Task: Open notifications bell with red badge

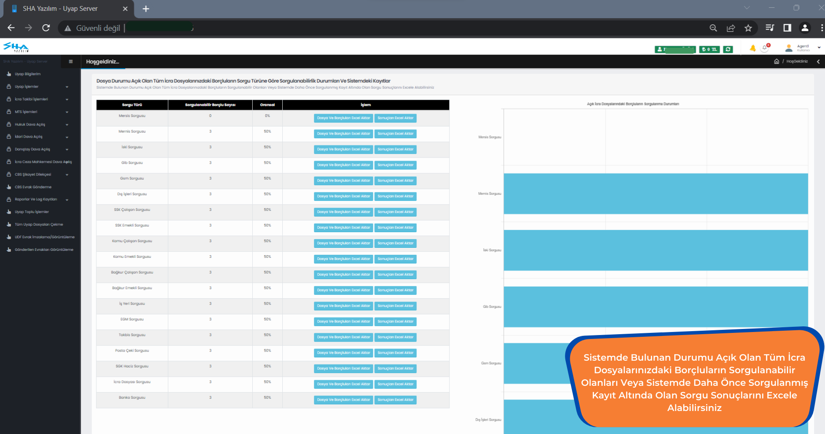Action: 765,48
